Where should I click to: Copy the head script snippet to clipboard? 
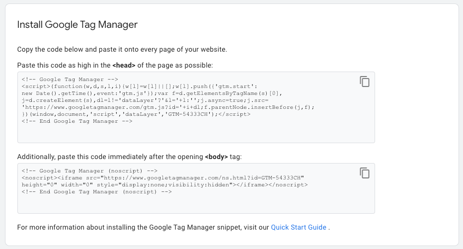click(x=365, y=82)
